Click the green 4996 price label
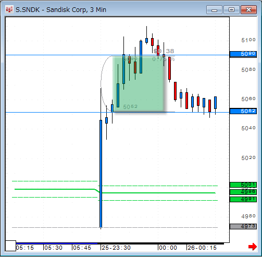 point(243,192)
